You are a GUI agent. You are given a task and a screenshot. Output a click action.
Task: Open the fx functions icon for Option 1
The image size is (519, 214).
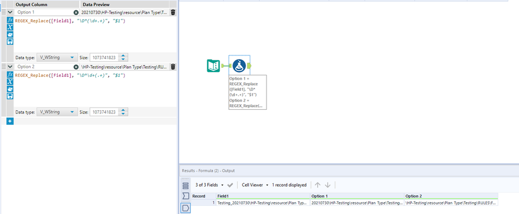[10, 20]
